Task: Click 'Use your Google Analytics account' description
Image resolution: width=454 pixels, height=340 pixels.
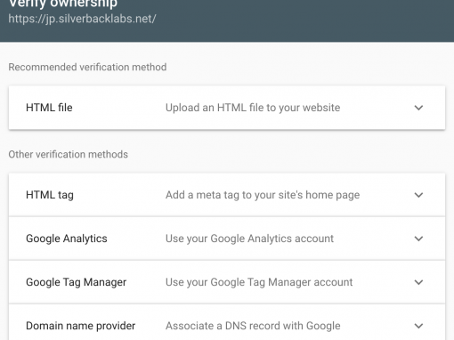Action: (249, 239)
